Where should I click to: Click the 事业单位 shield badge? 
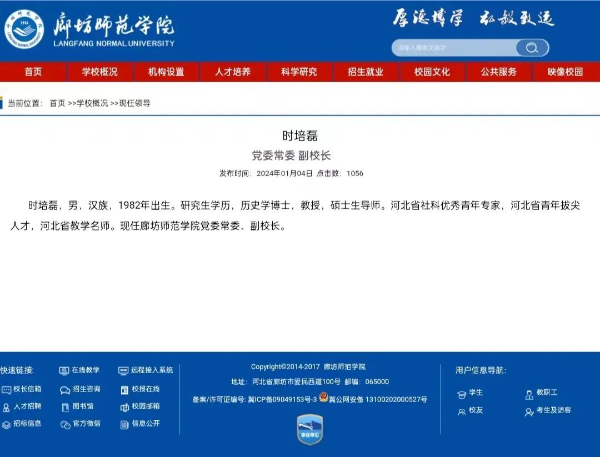point(310,429)
